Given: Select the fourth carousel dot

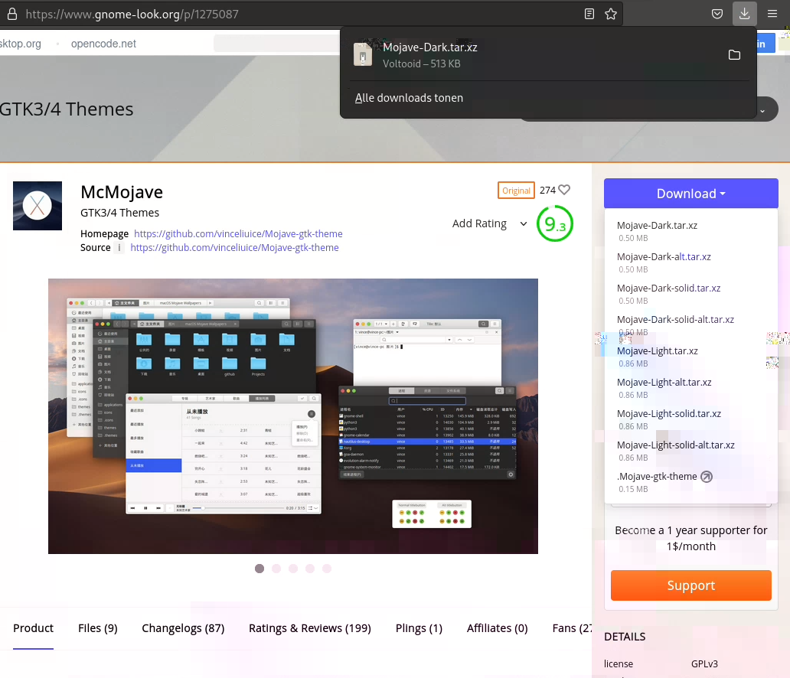Looking at the screenshot, I should pyautogui.click(x=310, y=569).
